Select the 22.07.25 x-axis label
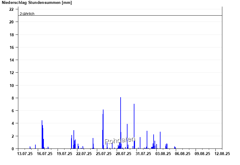Image resolution: width=240 pixels, height=165 pixels. pos(84,154)
